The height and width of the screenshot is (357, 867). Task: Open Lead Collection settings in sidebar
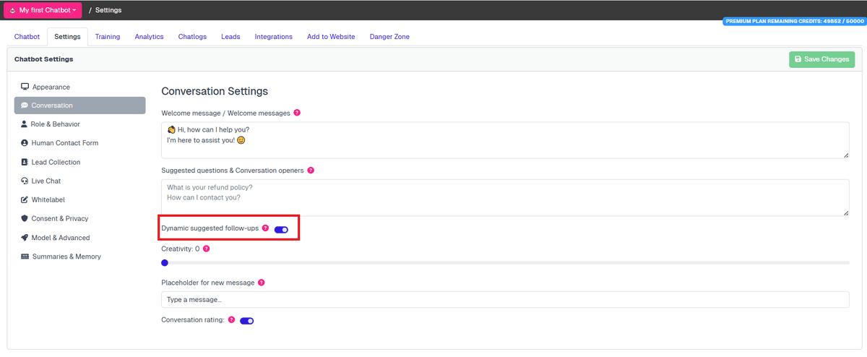tap(55, 163)
